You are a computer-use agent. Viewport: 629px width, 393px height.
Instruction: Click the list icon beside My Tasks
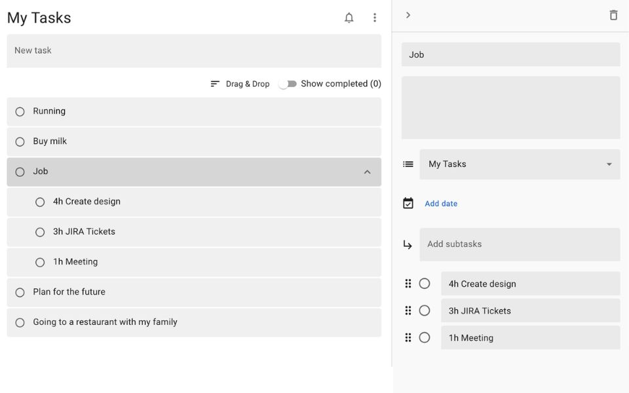click(408, 164)
